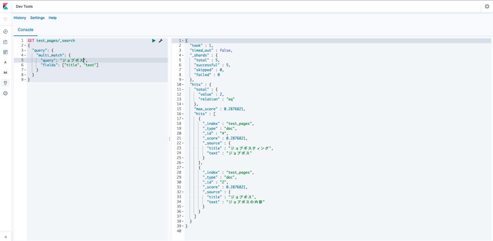The image size is (493, 241).
Task: Collapse the "query" block on request line 3
Action: tap(25, 50)
